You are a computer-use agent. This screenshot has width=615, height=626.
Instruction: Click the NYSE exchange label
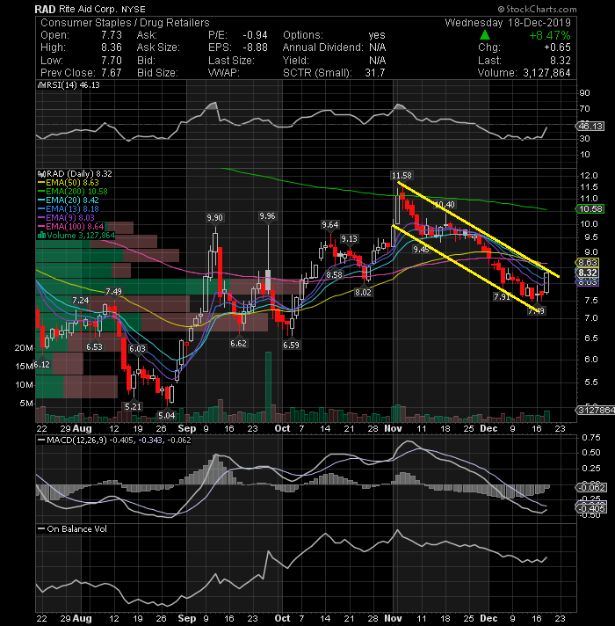point(134,9)
